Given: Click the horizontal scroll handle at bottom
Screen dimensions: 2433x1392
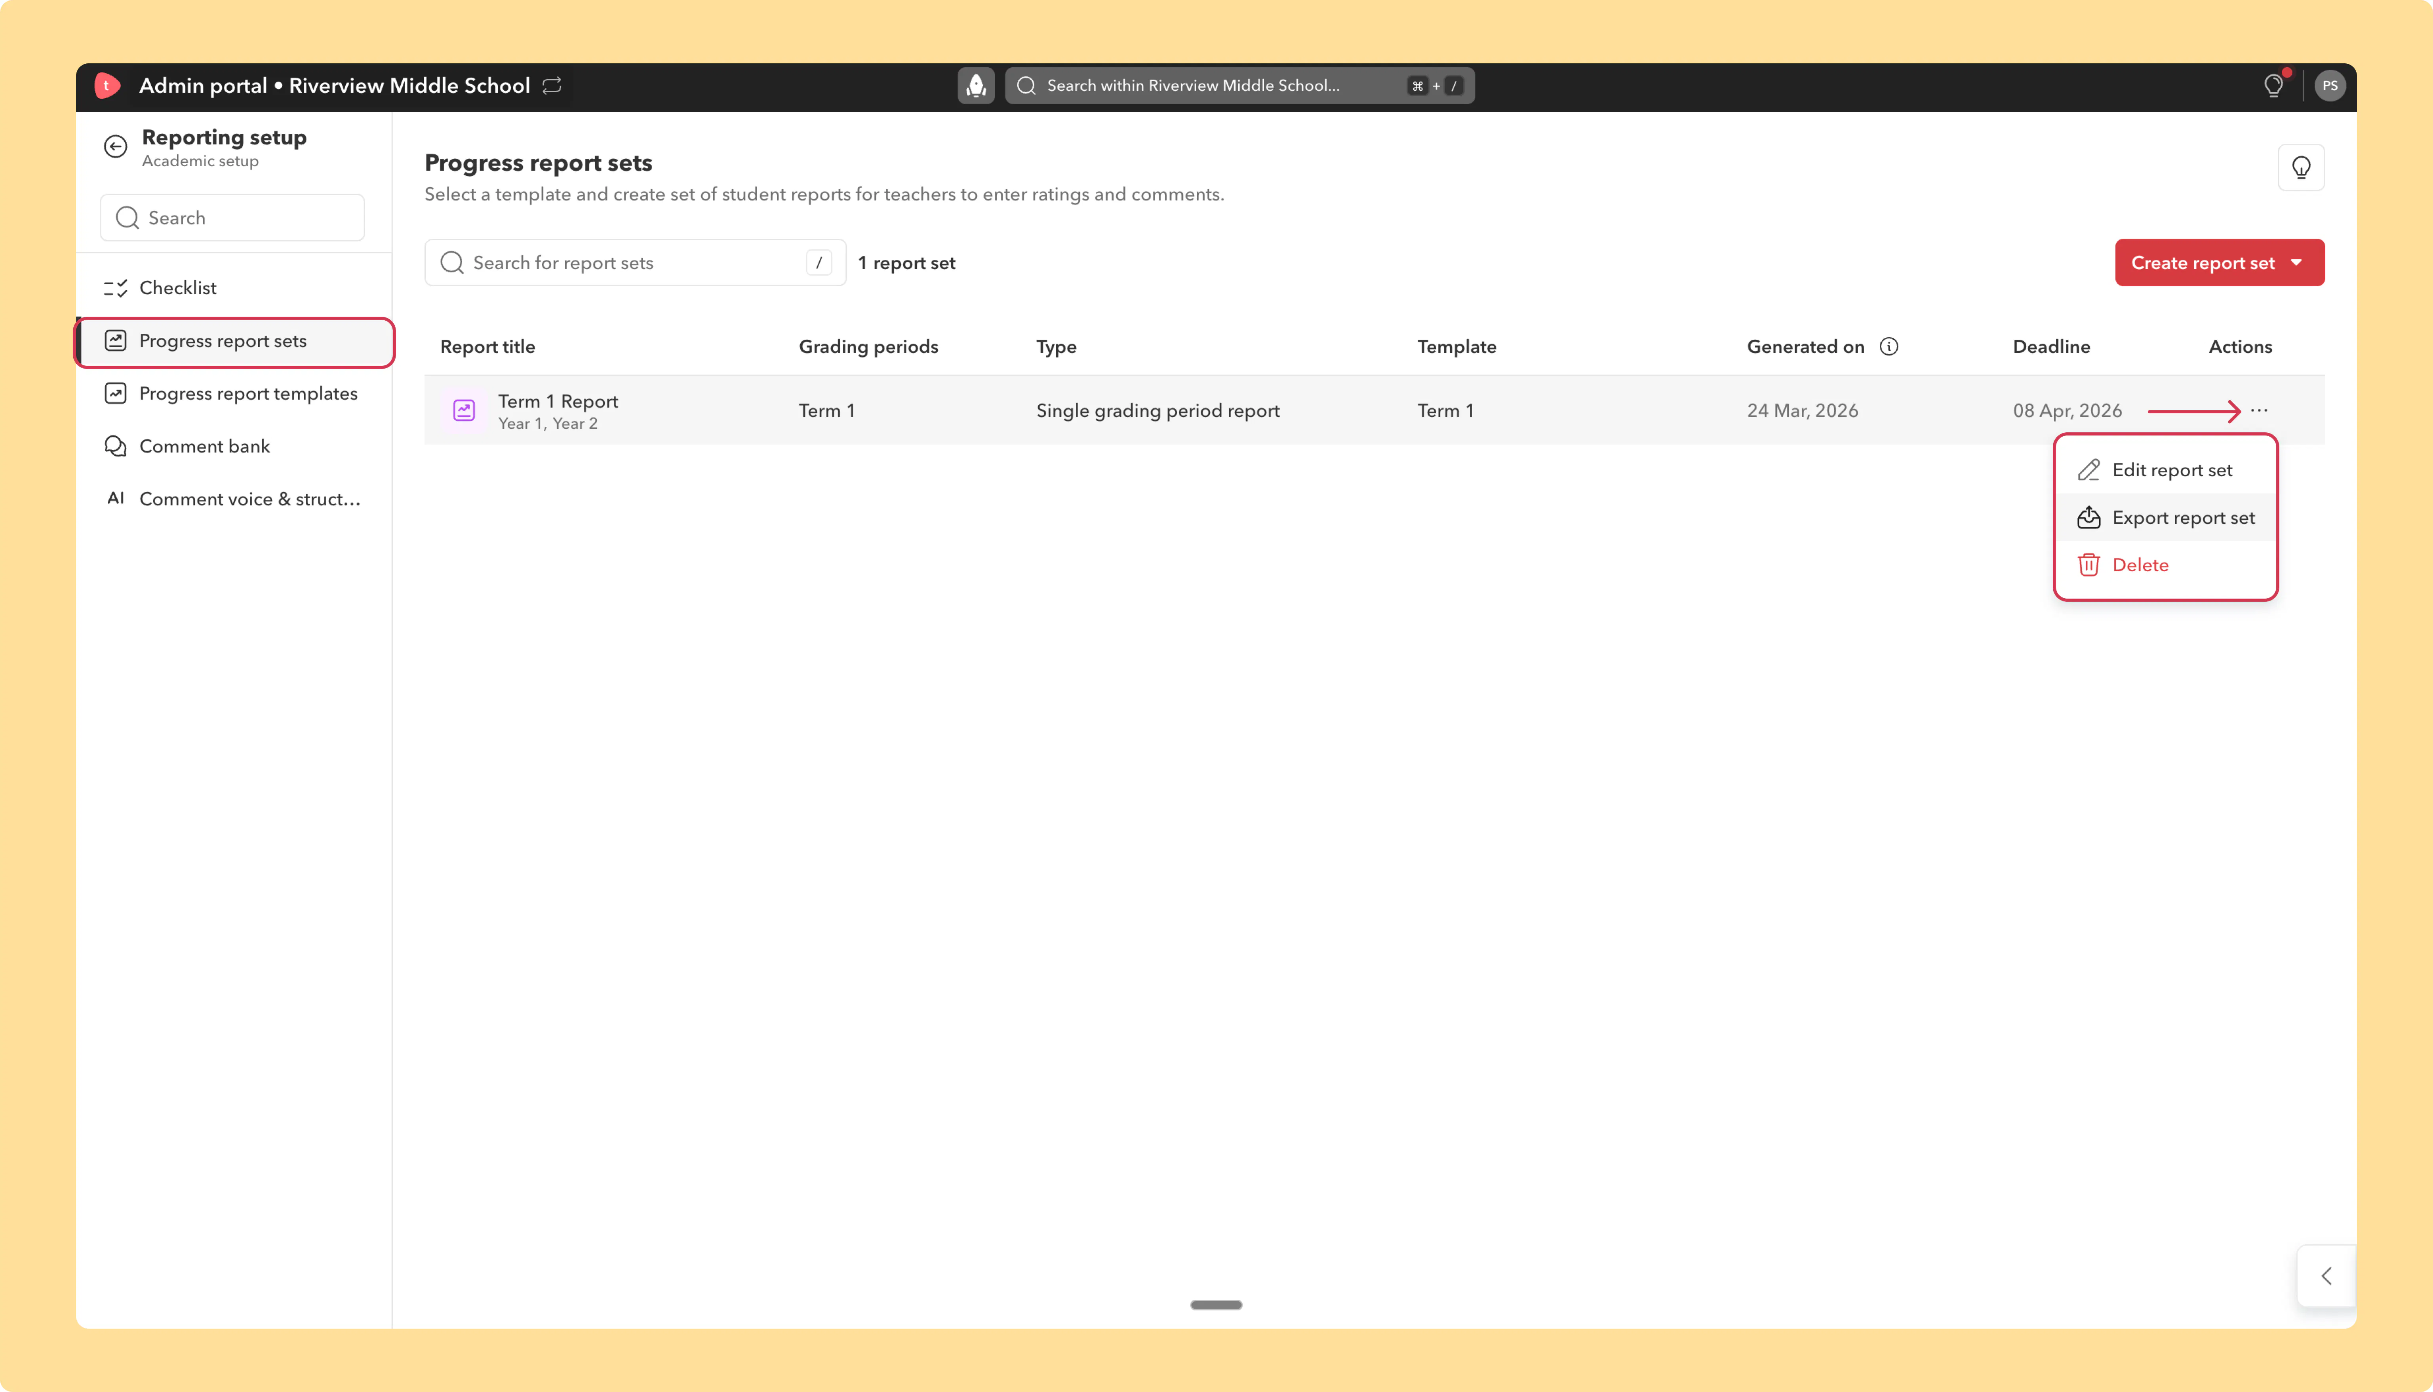Looking at the screenshot, I should (1216, 1305).
